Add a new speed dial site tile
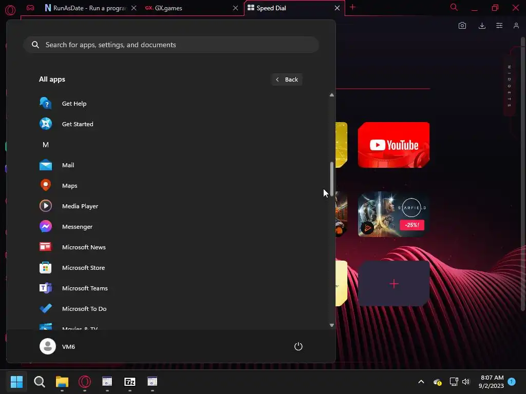 point(393,284)
